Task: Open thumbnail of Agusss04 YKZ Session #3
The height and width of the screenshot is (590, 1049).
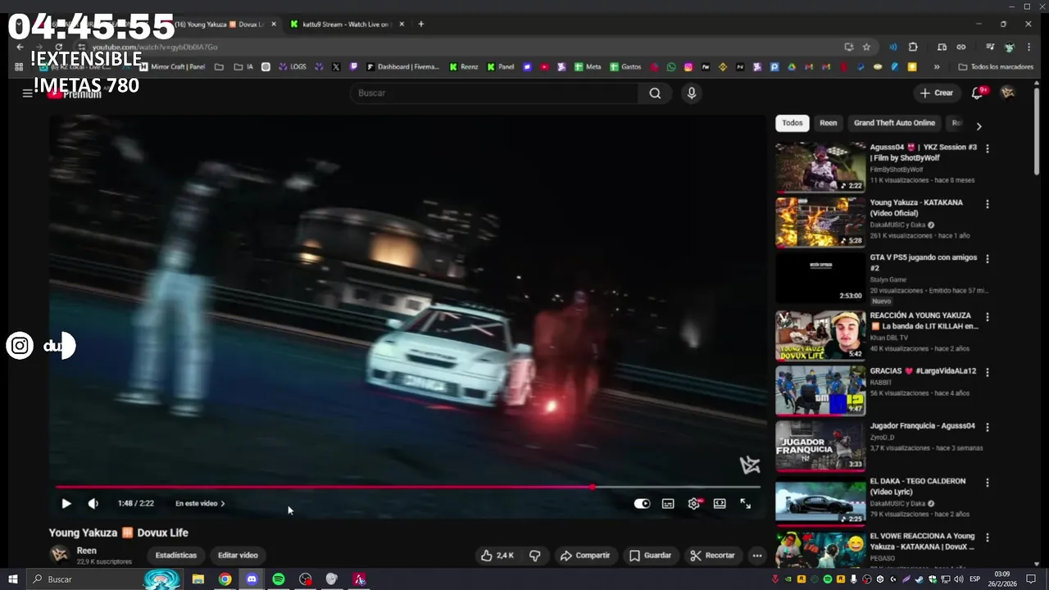Action: [x=820, y=167]
